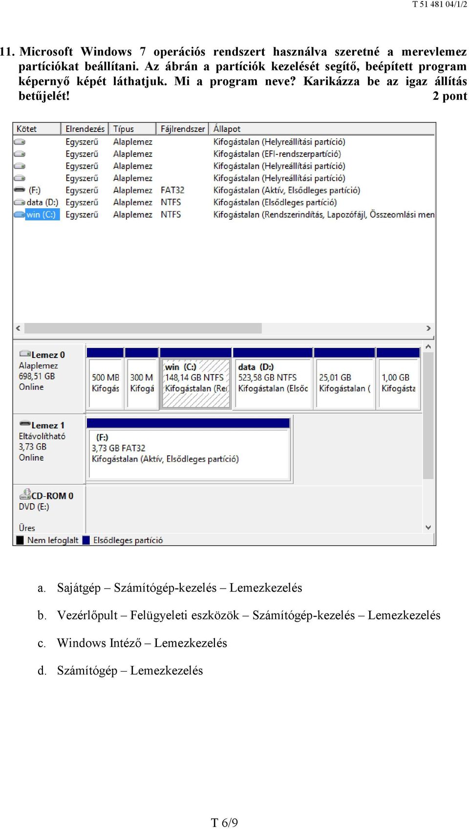Click the Elsődleges partíció legend label
The height and width of the screenshot is (829, 469).
pyautogui.click(x=128, y=540)
